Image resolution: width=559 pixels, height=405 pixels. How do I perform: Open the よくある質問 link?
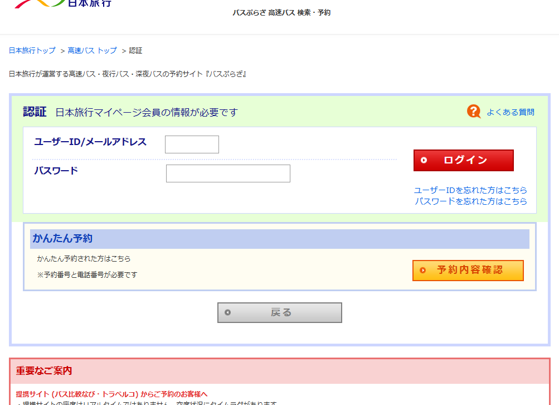(x=510, y=112)
